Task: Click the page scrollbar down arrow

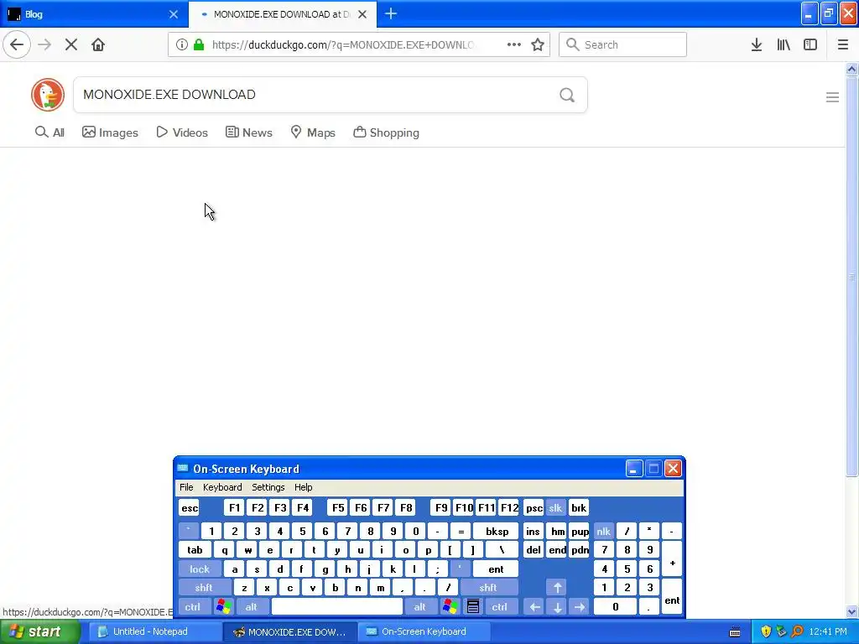Action: [852, 611]
